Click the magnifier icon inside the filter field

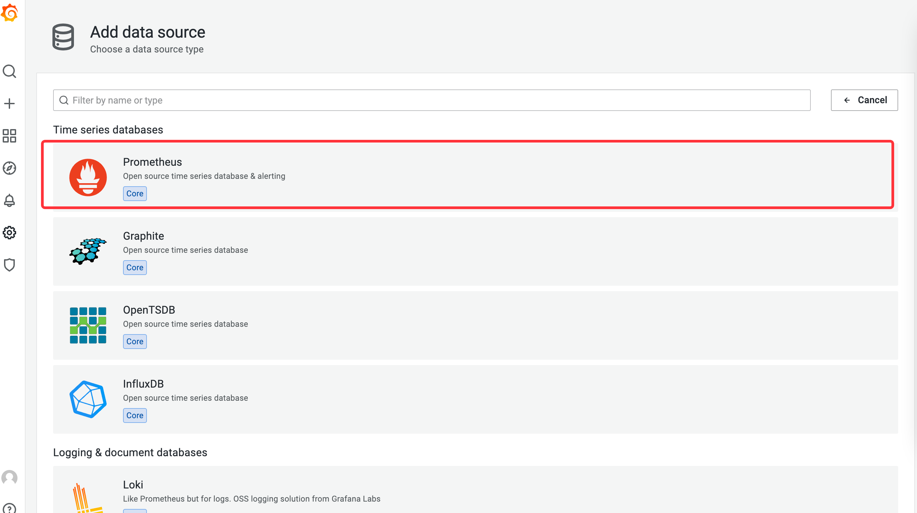pos(64,100)
